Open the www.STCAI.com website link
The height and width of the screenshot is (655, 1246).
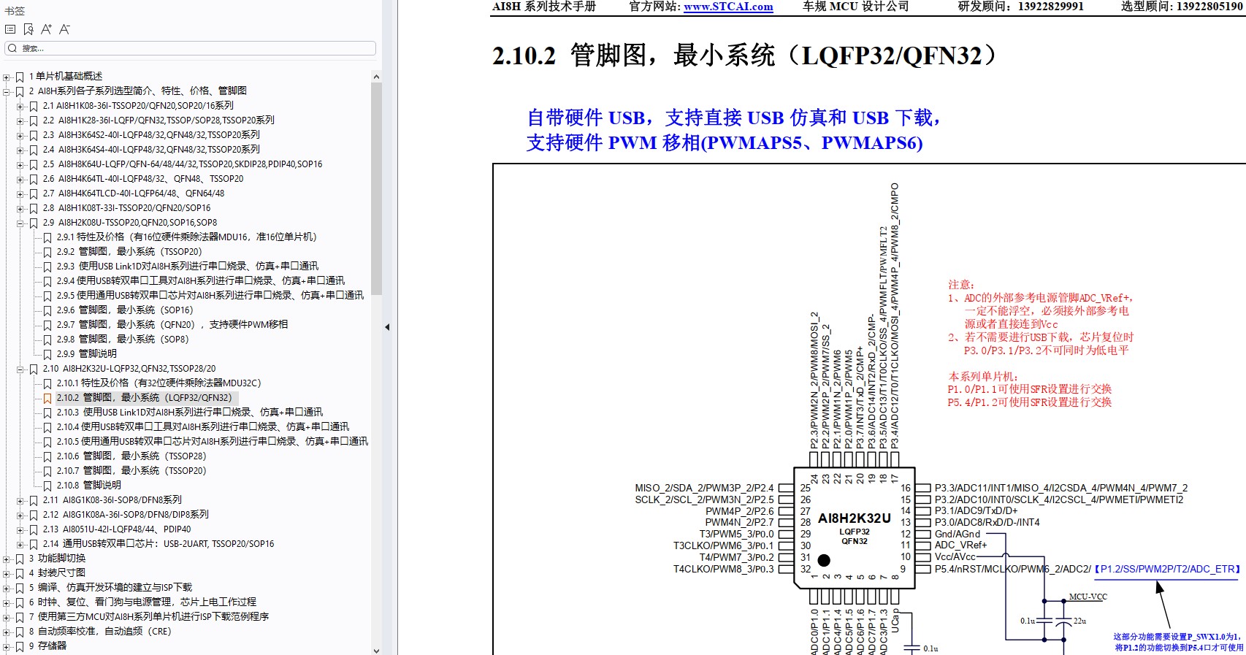(x=728, y=7)
